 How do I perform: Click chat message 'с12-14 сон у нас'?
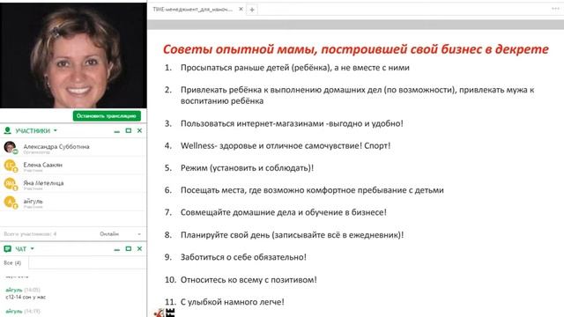tap(26, 298)
